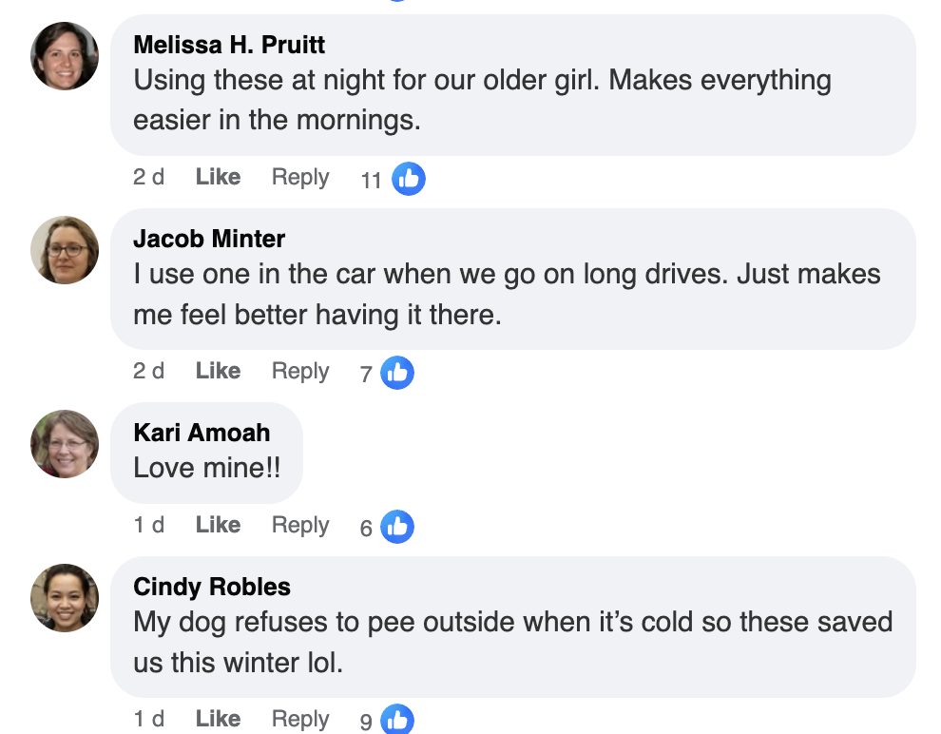Like Jacob Minter's comment
The width and height of the screenshot is (941, 734).
pyautogui.click(x=217, y=371)
